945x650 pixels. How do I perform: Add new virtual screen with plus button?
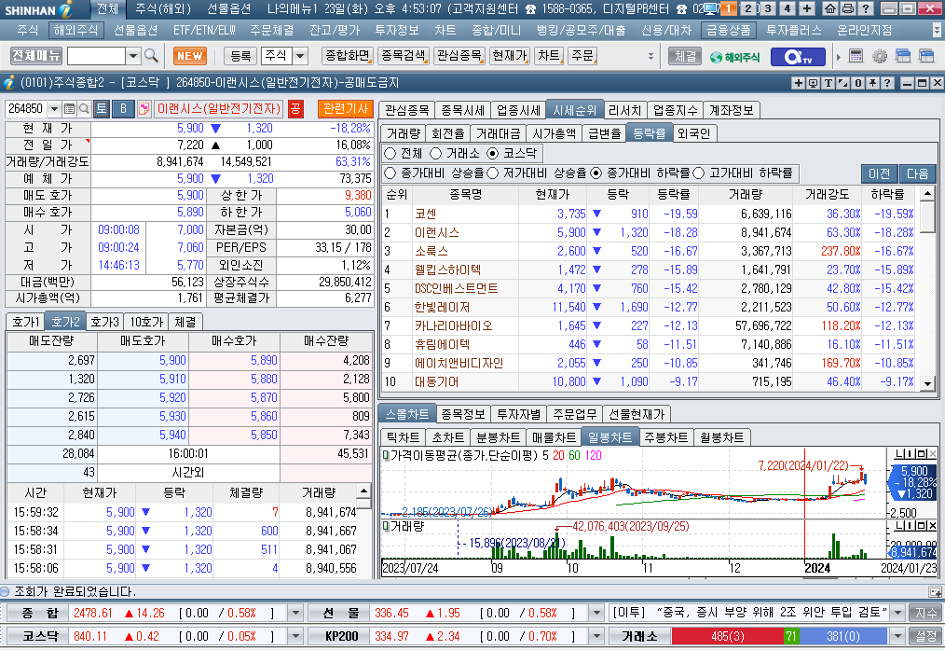point(807,8)
